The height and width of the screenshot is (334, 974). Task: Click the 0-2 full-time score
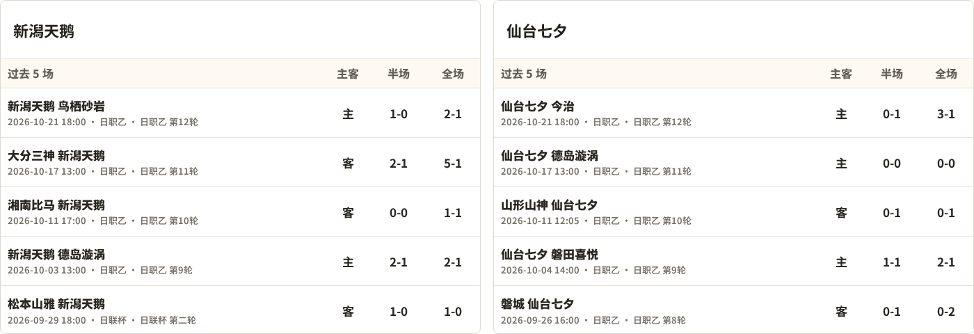[x=946, y=312]
